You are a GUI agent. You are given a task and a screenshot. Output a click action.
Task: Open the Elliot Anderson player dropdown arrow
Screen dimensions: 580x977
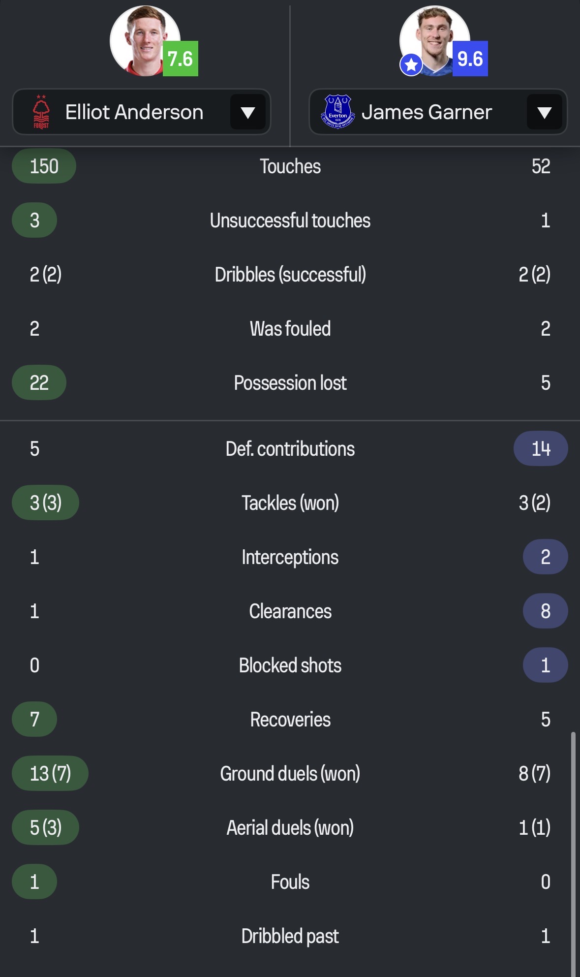[248, 112]
